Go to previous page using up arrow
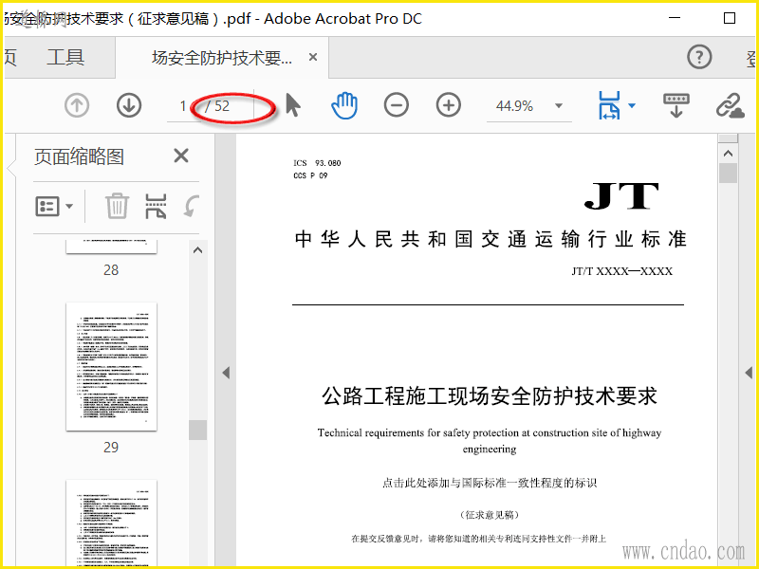The image size is (759, 569). click(x=77, y=105)
